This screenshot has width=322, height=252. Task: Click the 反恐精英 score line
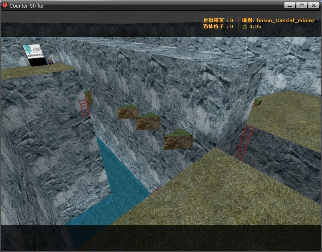pos(218,20)
